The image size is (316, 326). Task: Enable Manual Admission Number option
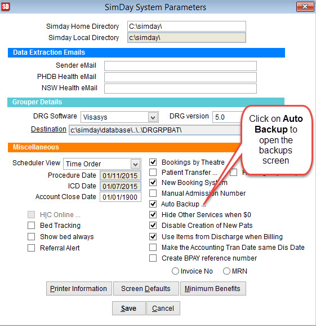point(153,193)
